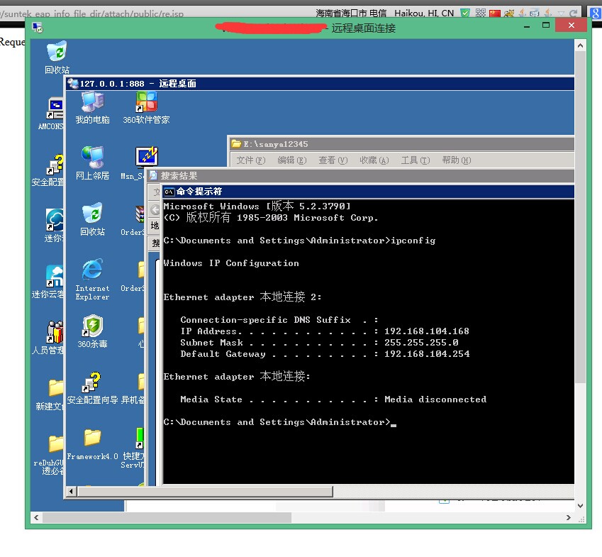The width and height of the screenshot is (602, 557).
Task: Click the outer vertical scrollbar thumb
Action: (x=580, y=217)
